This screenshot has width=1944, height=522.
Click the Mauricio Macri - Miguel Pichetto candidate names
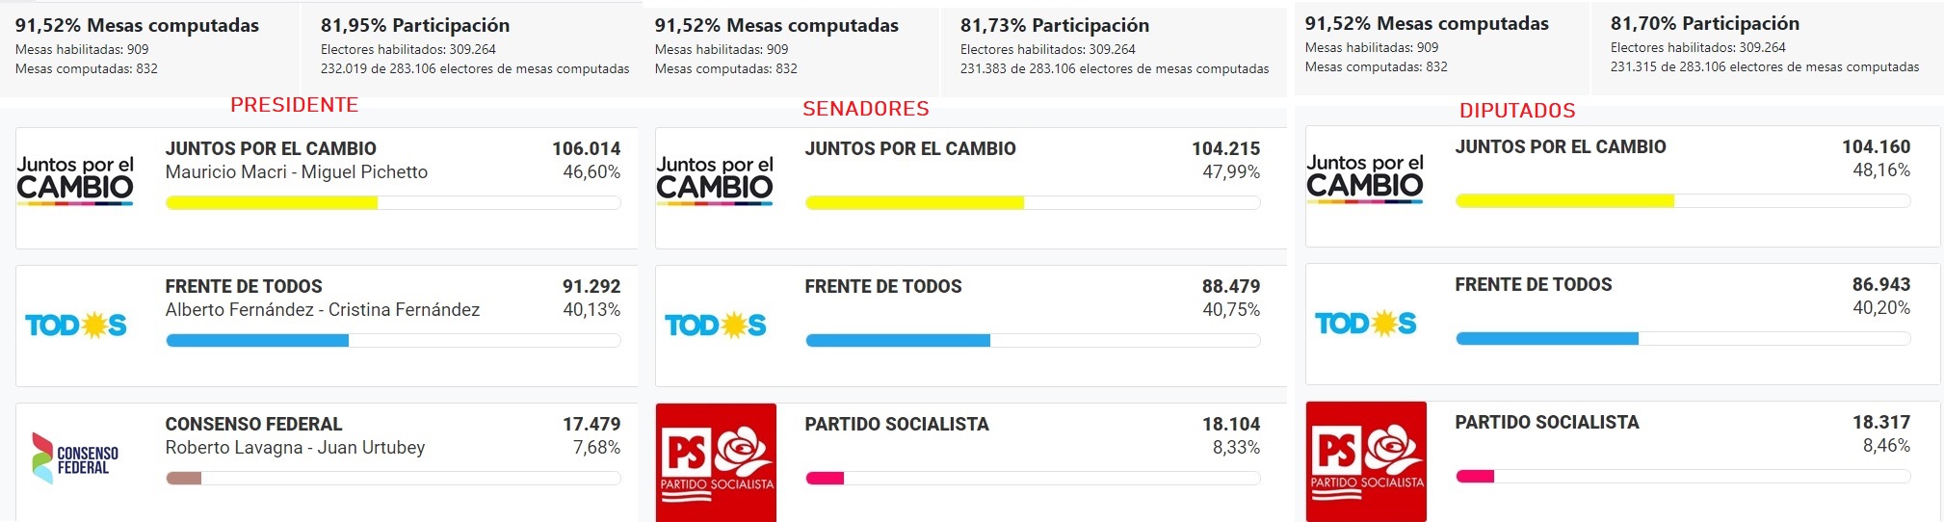tap(297, 172)
